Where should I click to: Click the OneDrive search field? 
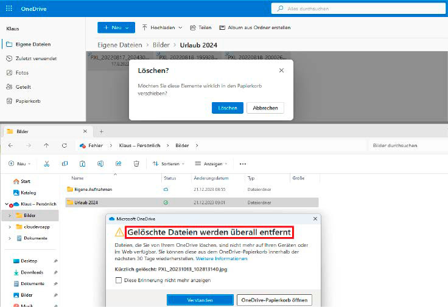[359, 9]
